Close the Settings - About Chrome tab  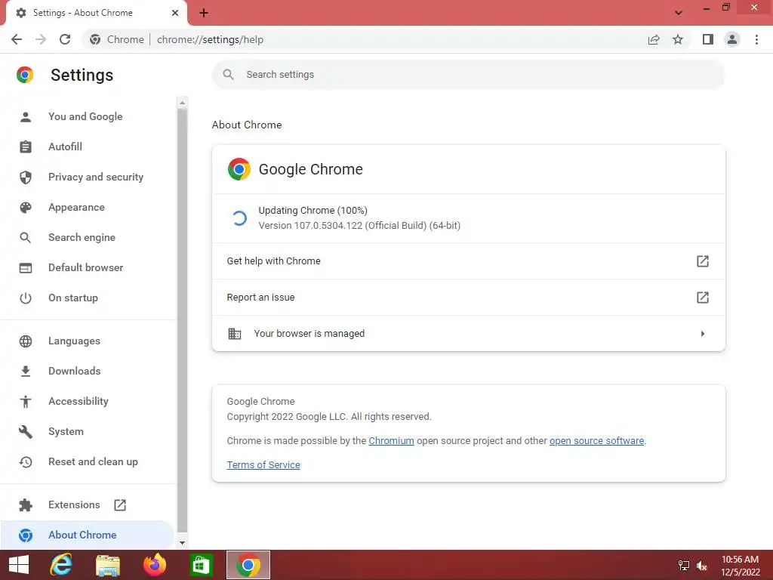tap(175, 13)
